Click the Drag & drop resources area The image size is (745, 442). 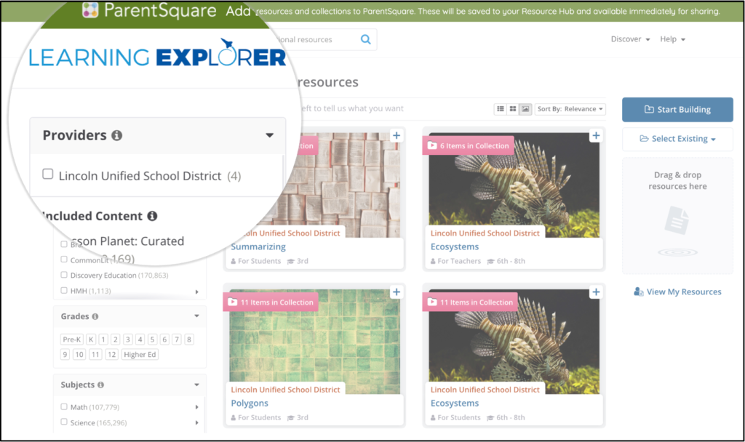(x=677, y=215)
